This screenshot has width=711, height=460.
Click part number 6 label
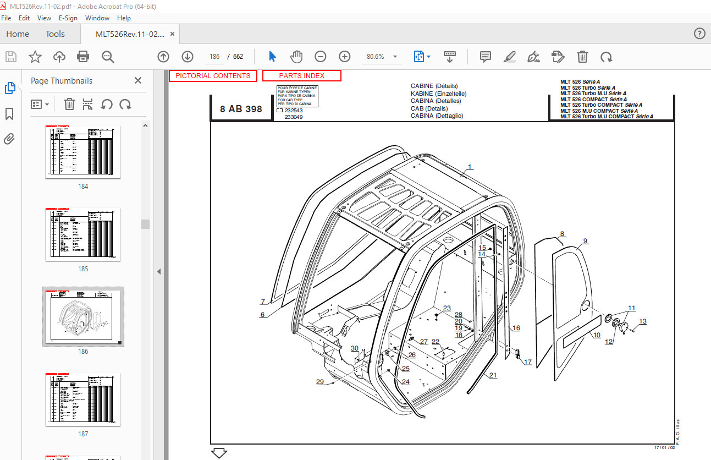[263, 315]
